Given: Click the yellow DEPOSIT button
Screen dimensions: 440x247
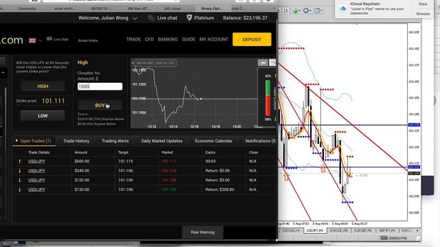Looking at the screenshot, I should click(252, 40).
